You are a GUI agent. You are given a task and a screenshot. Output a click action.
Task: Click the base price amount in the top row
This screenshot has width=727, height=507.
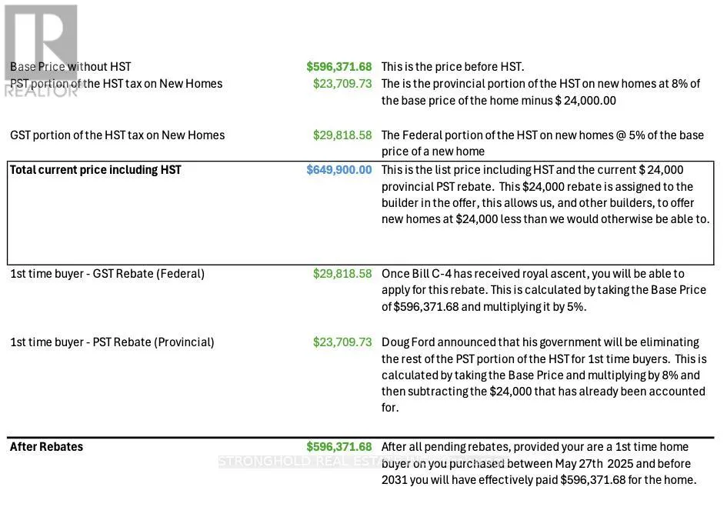point(338,67)
